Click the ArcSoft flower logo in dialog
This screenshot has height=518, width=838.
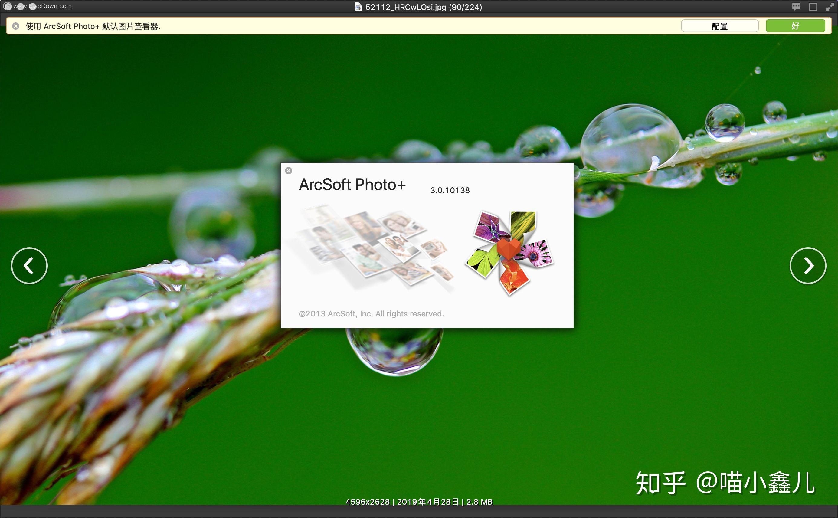512,248
